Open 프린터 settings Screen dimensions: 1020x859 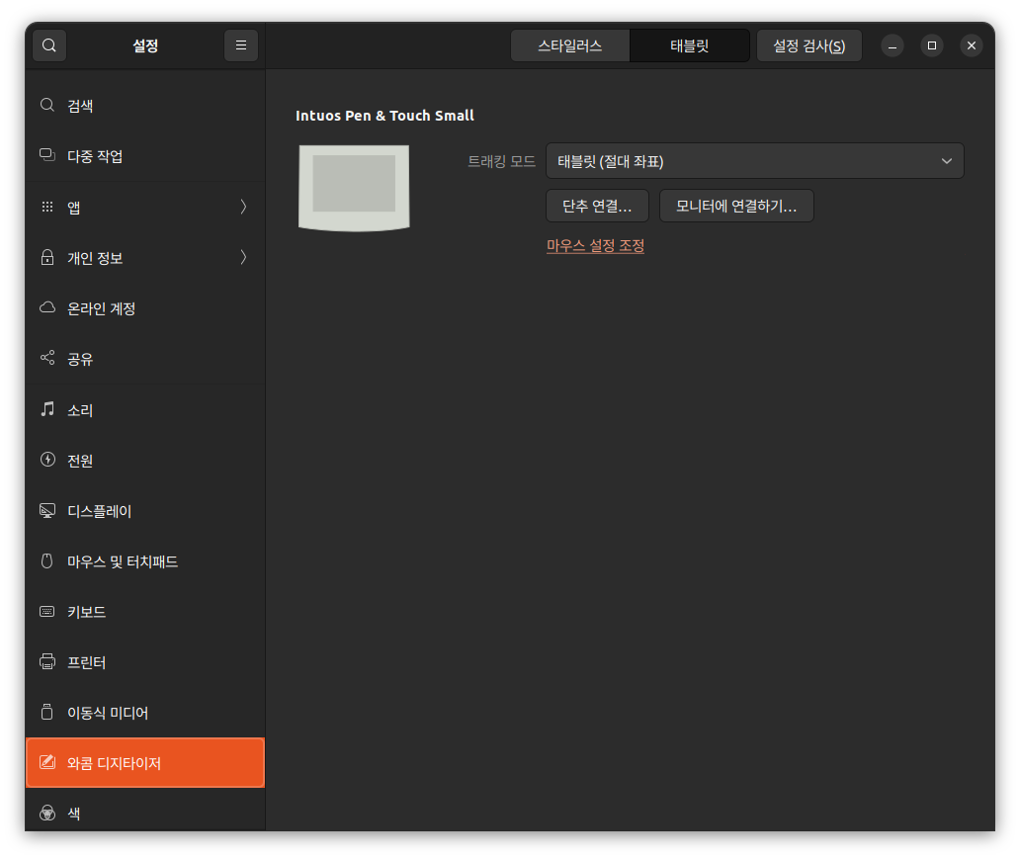(x=145, y=662)
